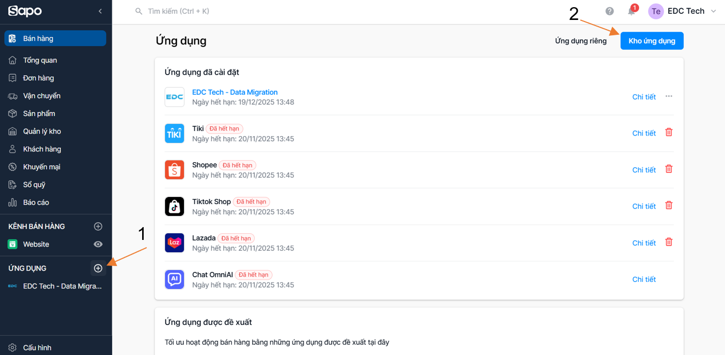Open Khuyến mại section
This screenshot has height=355, width=725.
[x=41, y=167]
